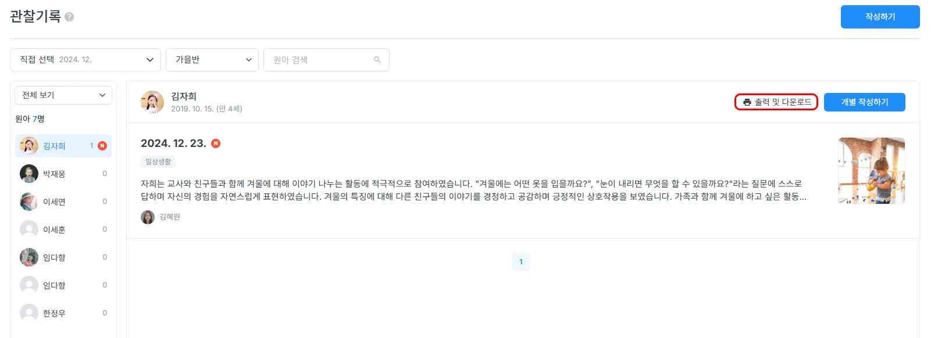Open the 직접 선택 2024. 12. date dropdown

(x=85, y=60)
